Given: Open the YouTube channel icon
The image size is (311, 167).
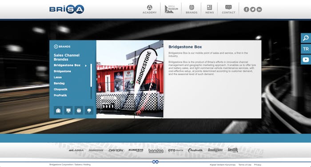Looking at the screenshot, I should tap(306, 59).
